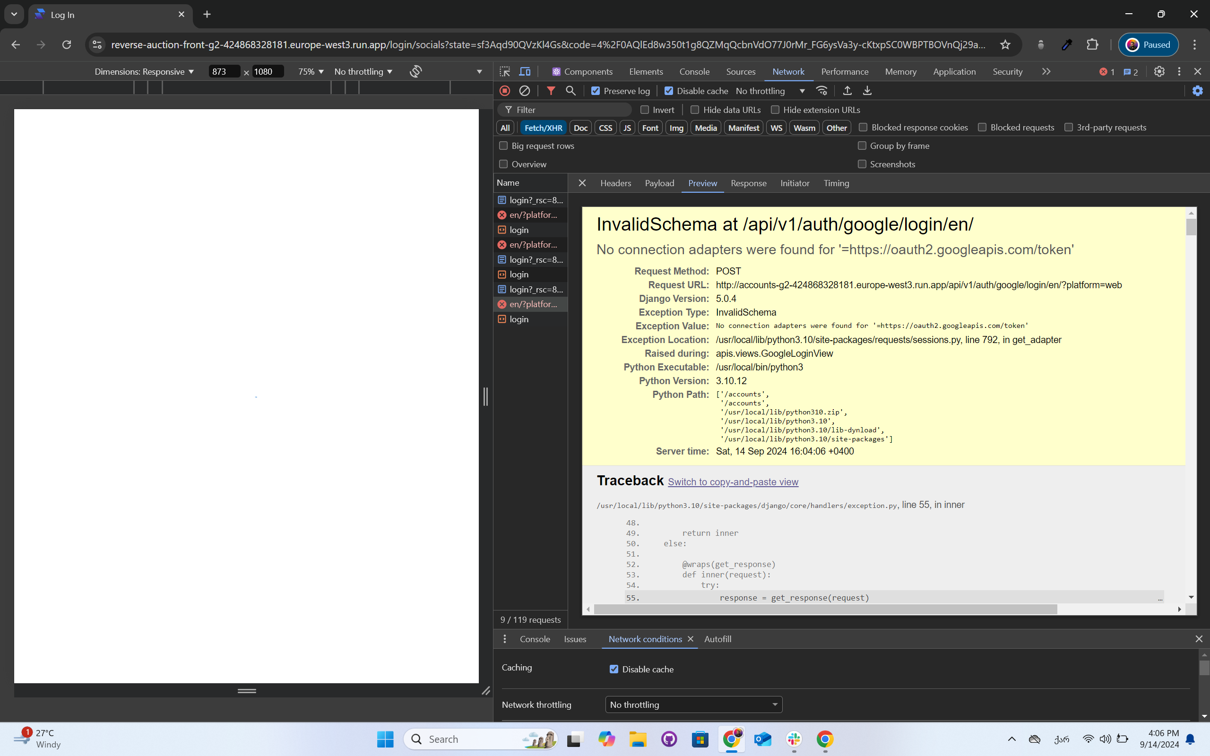Enable Big request rows checkbox
Image resolution: width=1210 pixels, height=756 pixels.
click(503, 146)
